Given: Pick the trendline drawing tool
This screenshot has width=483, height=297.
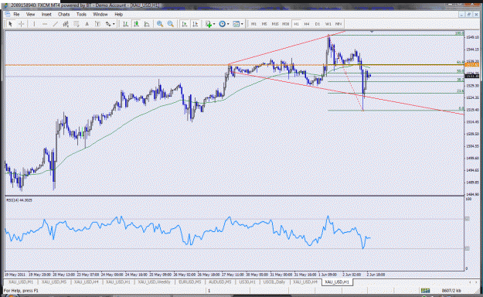Looking at the screenshot, I should (x=55, y=24).
